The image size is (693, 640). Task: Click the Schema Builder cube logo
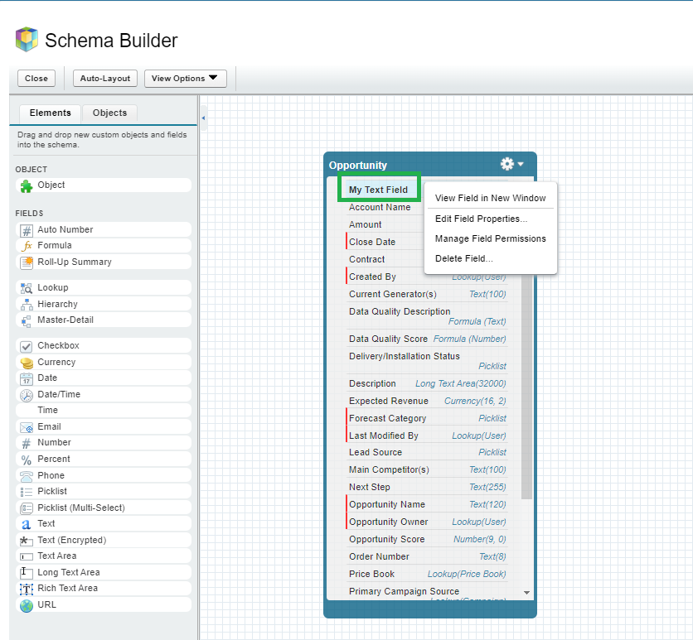[x=27, y=39]
